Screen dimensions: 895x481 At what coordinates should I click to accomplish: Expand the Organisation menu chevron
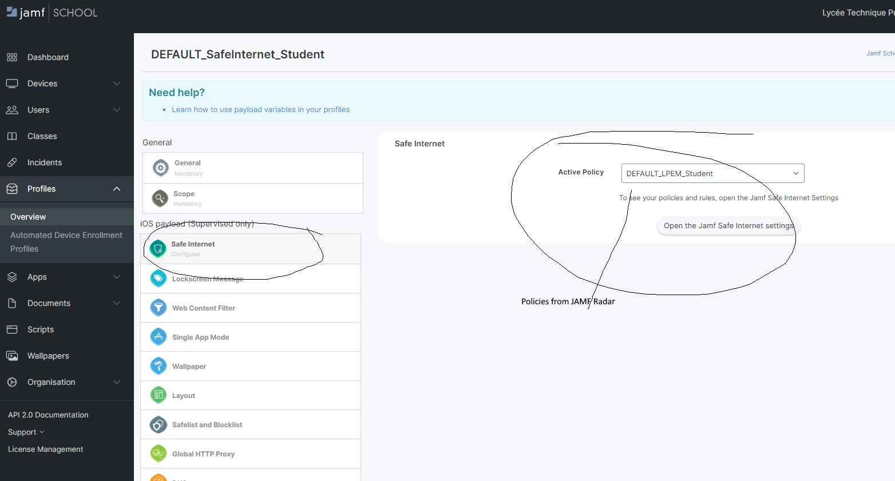point(117,382)
